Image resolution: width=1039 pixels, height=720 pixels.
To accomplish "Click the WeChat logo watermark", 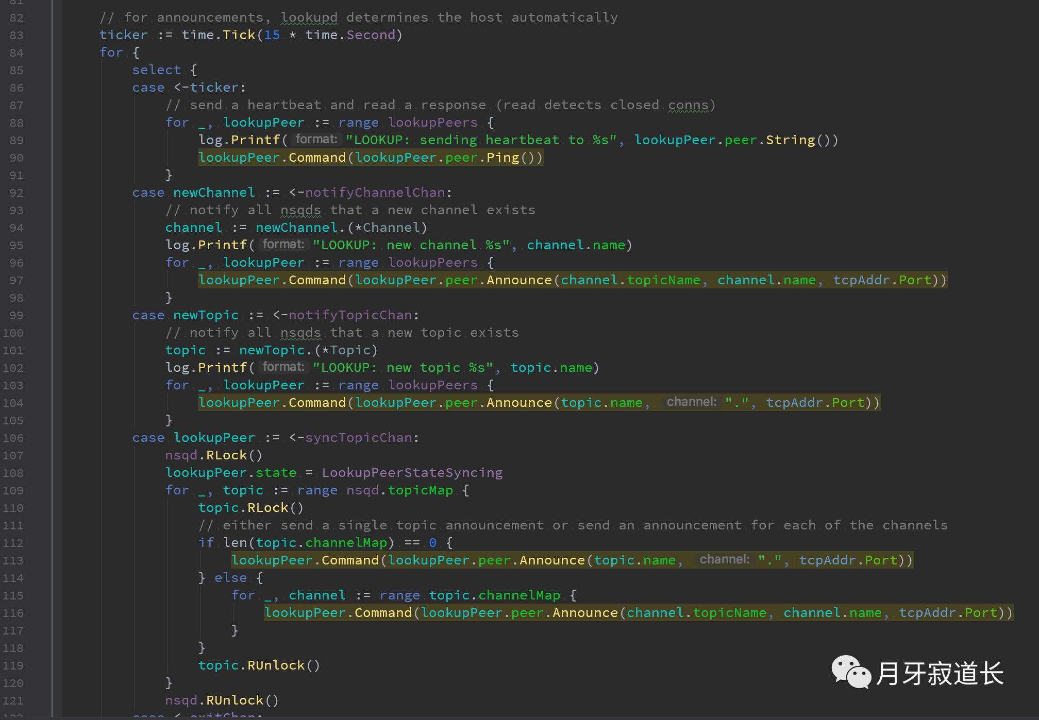I will coord(850,672).
